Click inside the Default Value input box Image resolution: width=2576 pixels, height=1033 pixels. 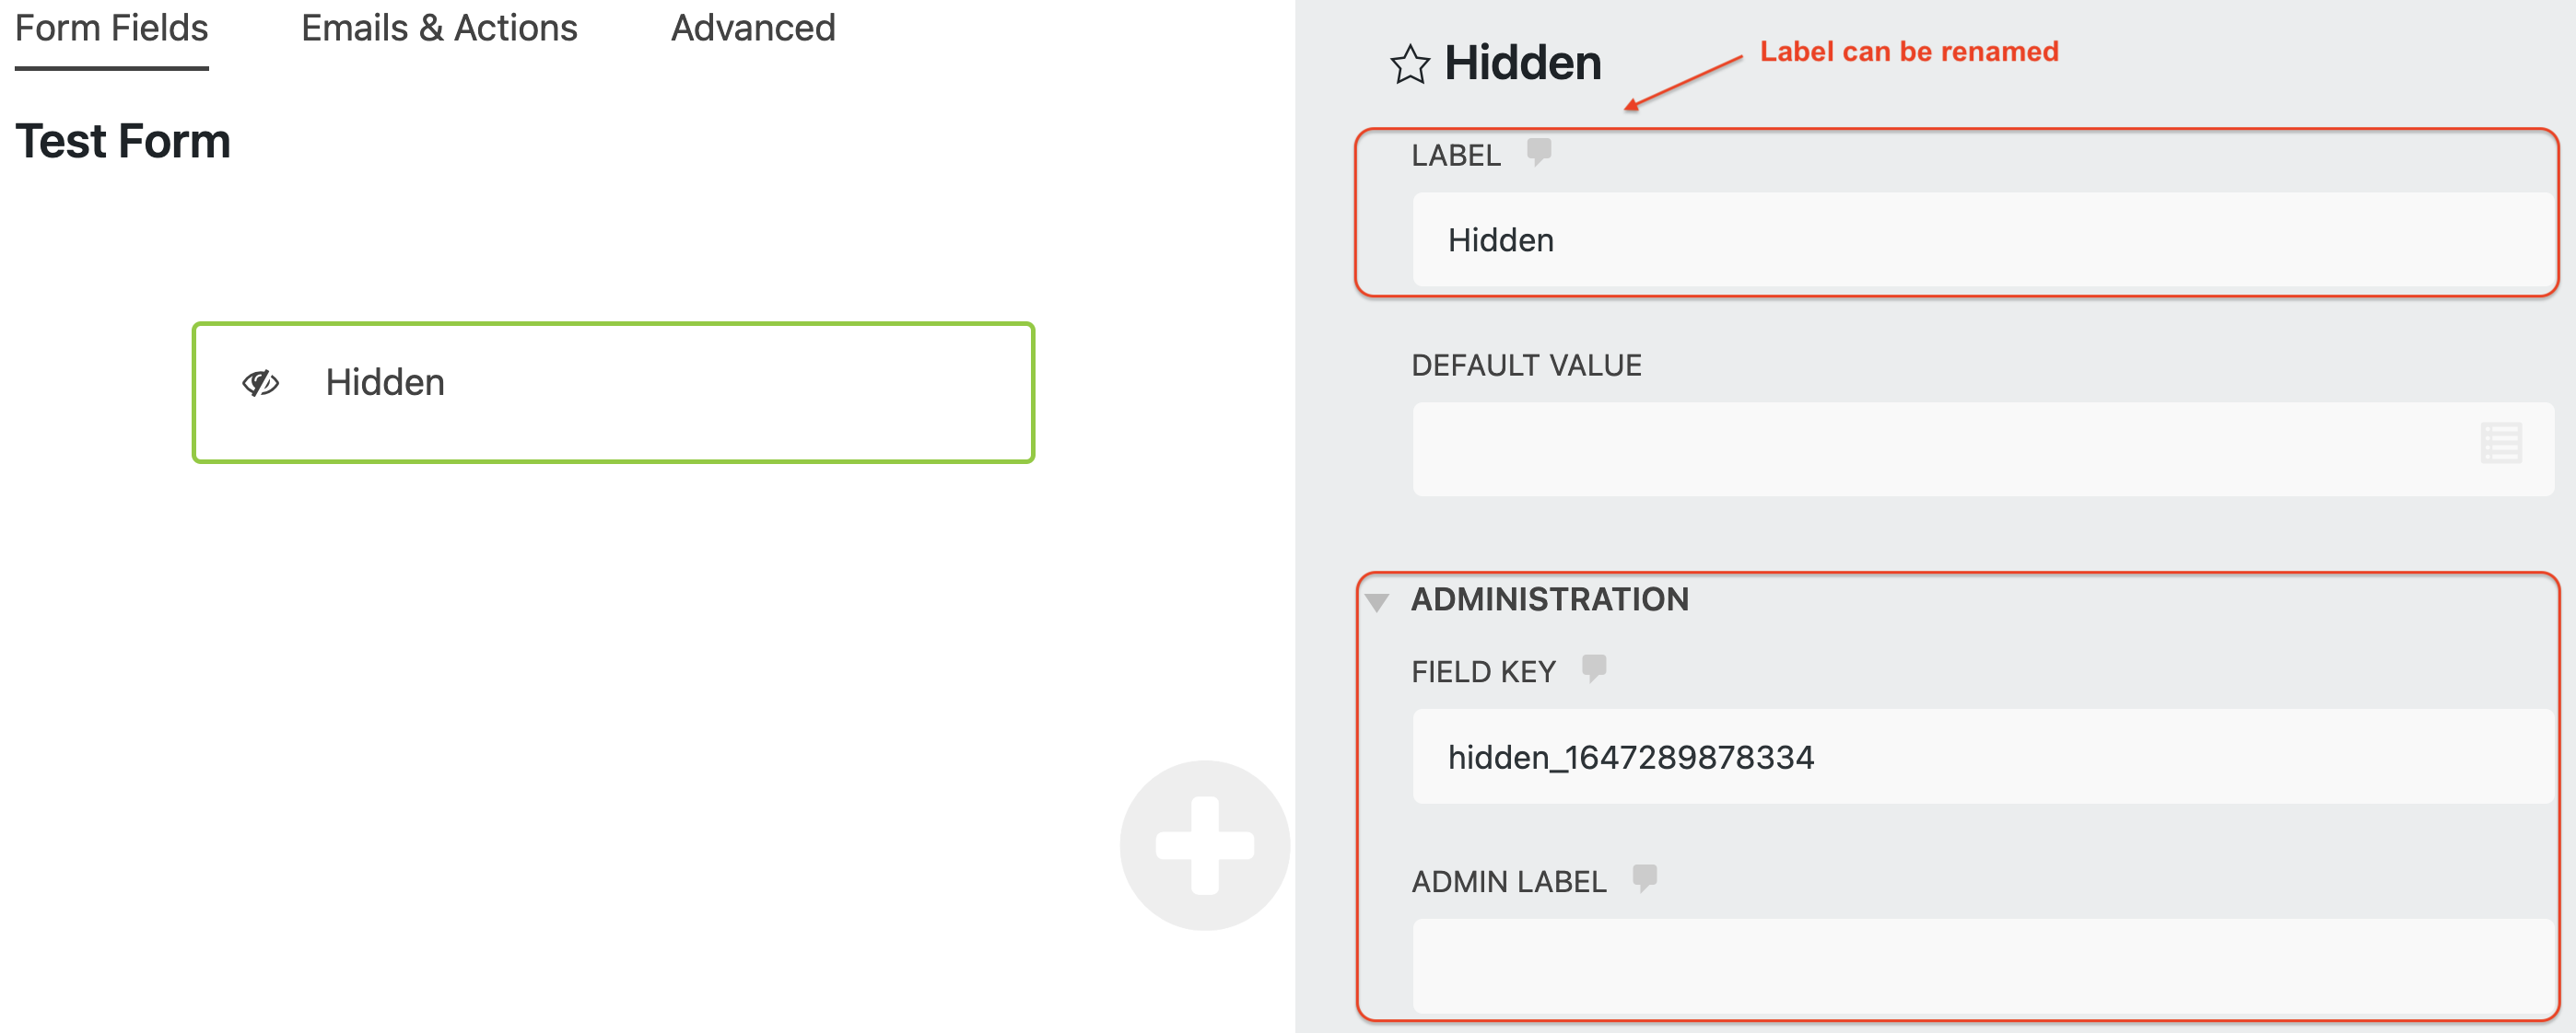(x=1900, y=448)
